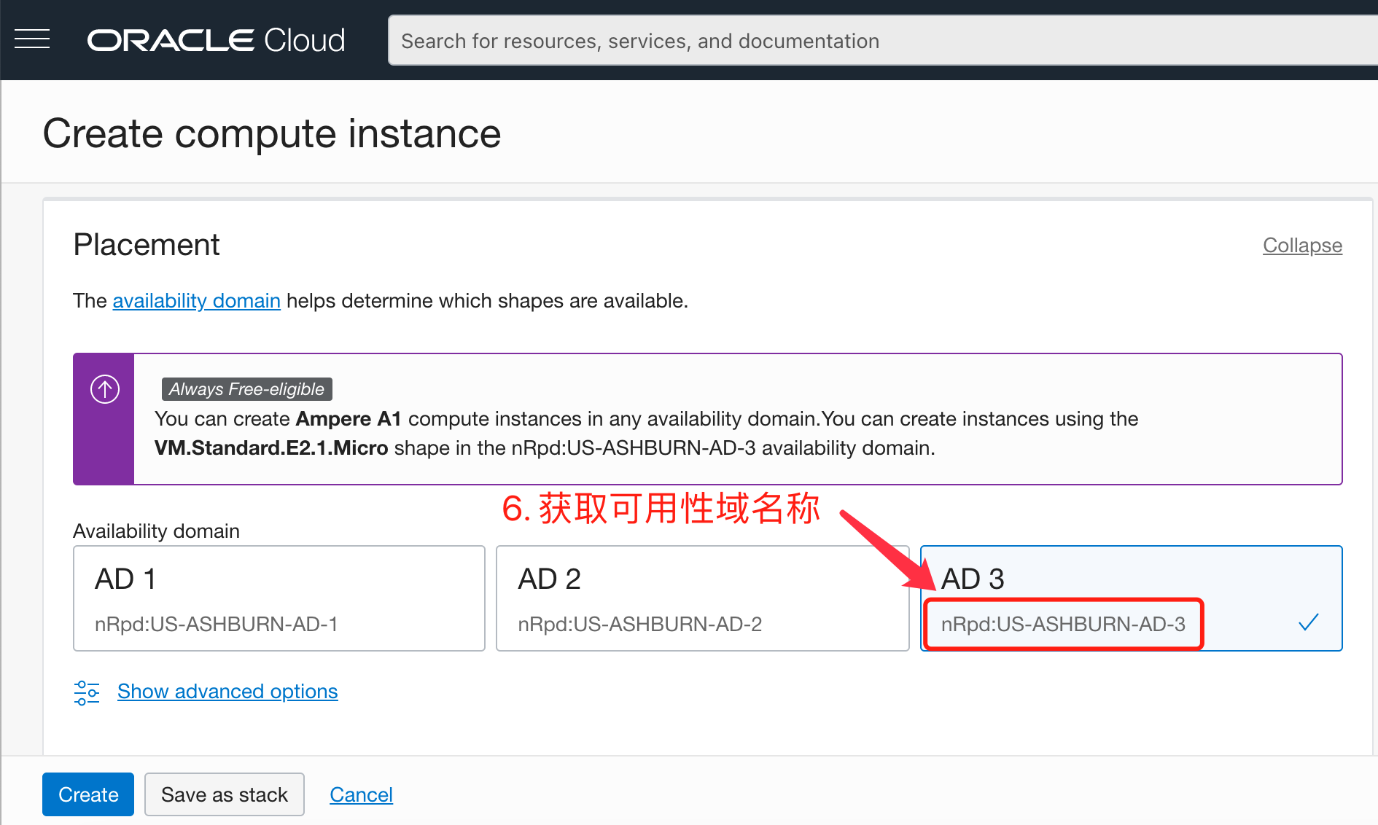This screenshot has height=825, width=1378.
Task: Cancel the instance creation
Action: point(361,794)
